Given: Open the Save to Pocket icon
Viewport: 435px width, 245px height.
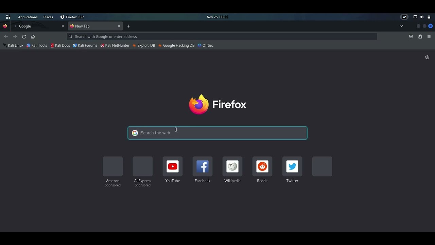Looking at the screenshot, I should click(411, 36).
